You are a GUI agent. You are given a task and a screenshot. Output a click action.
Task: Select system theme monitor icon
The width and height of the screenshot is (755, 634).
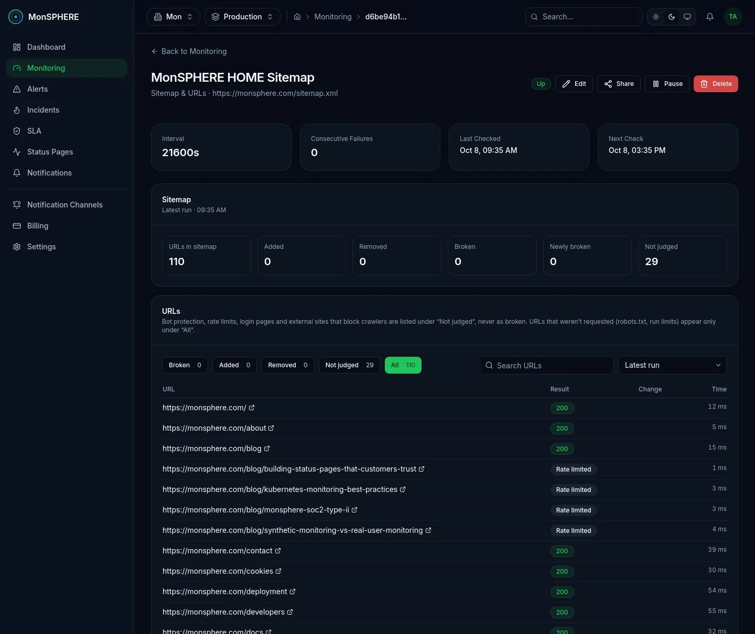687,17
